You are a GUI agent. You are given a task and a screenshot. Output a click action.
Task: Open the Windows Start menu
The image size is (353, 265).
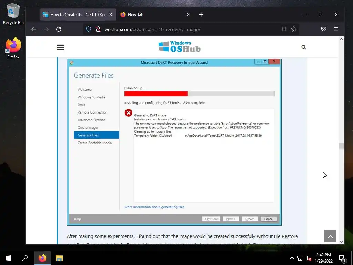coord(8,258)
